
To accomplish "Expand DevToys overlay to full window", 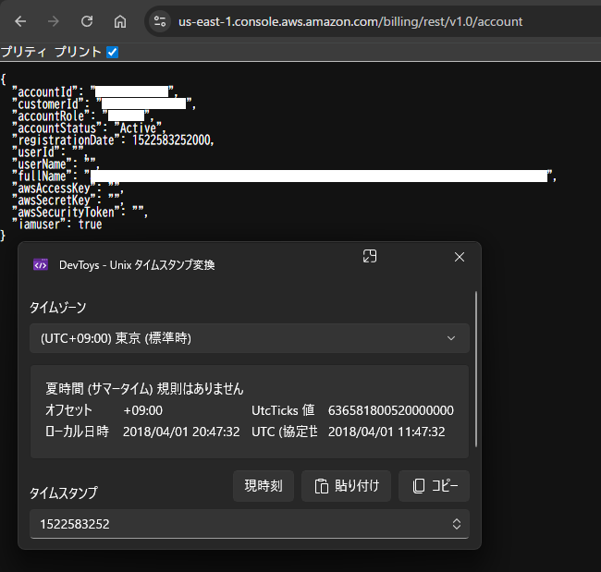I will click(x=370, y=256).
